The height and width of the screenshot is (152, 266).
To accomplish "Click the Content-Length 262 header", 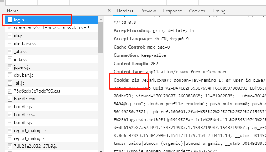I will pos(136,64).
